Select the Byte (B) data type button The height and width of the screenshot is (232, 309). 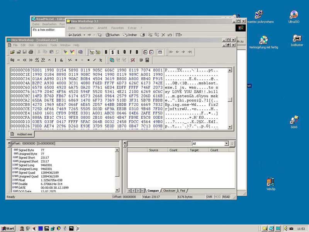pyautogui.click(x=106, y=52)
